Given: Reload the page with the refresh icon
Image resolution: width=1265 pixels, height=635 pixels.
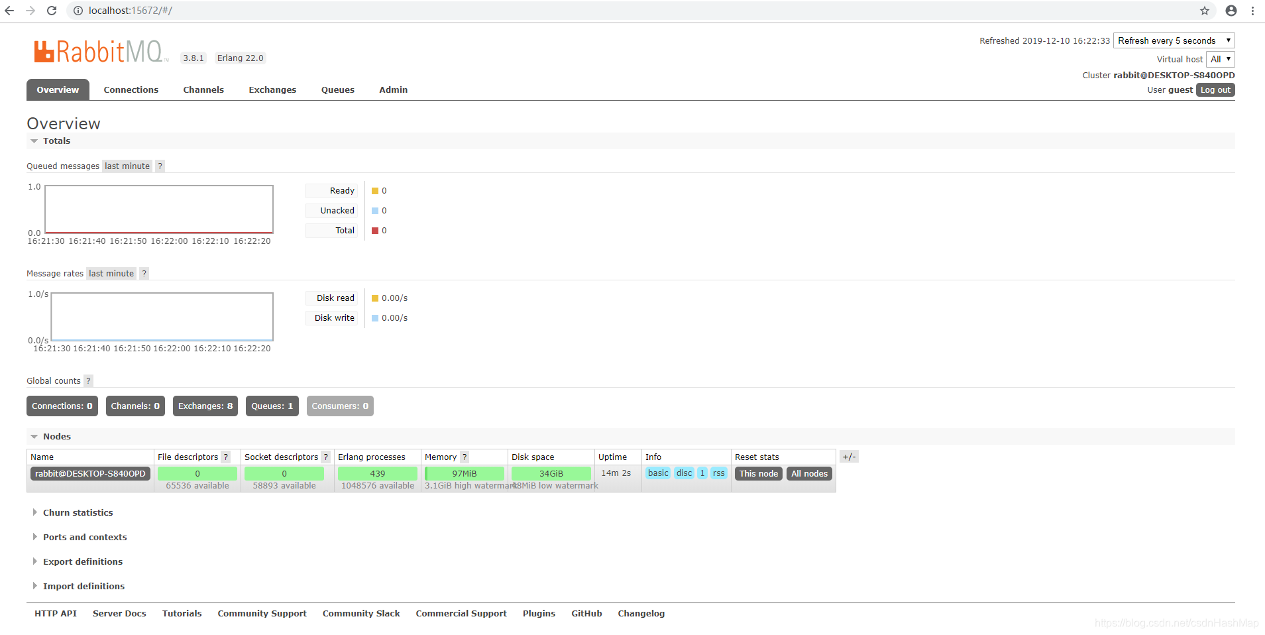Looking at the screenshot, I should coord(52,11).
